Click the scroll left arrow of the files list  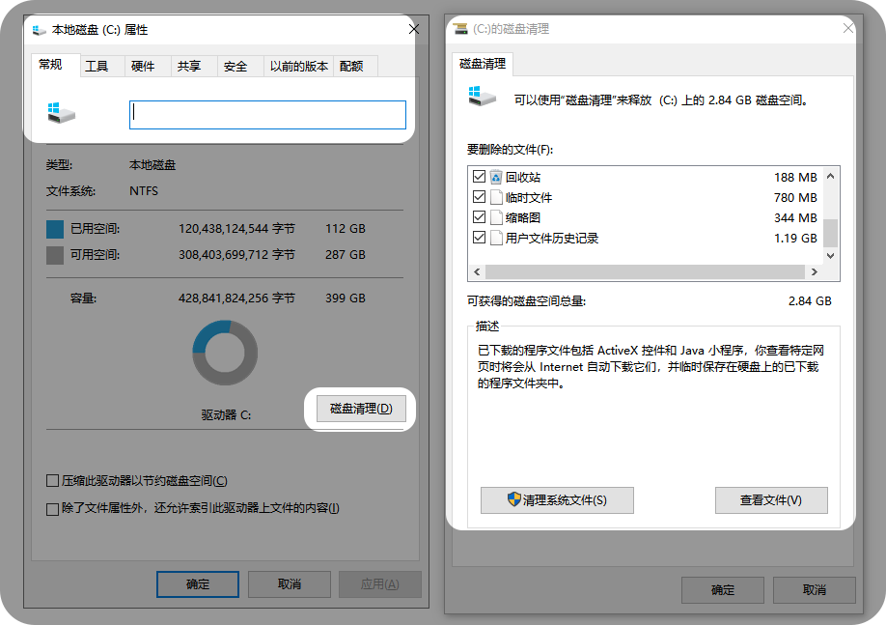[477, 272]
